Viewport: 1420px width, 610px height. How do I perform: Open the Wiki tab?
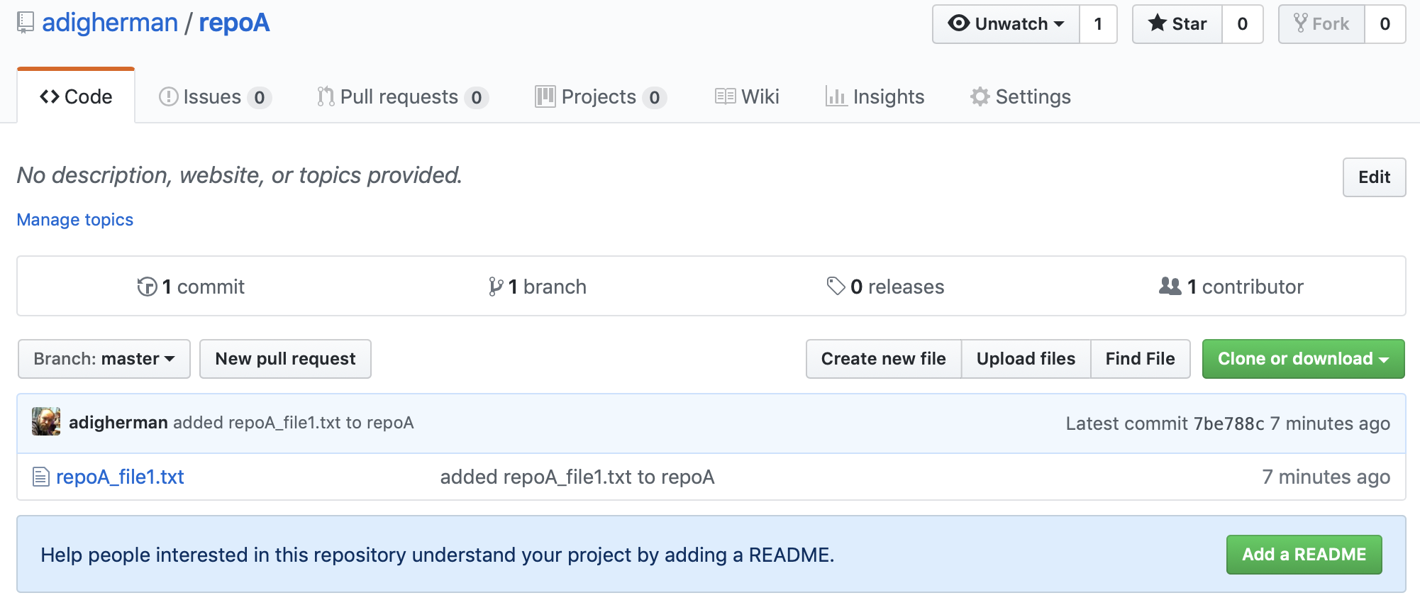coord(747,96)
